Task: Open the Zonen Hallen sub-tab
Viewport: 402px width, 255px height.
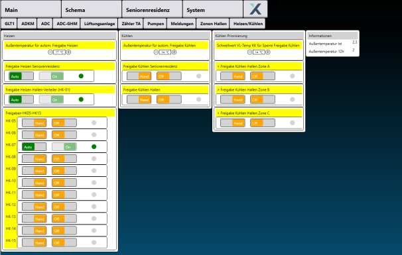Action: coord(213,24)
